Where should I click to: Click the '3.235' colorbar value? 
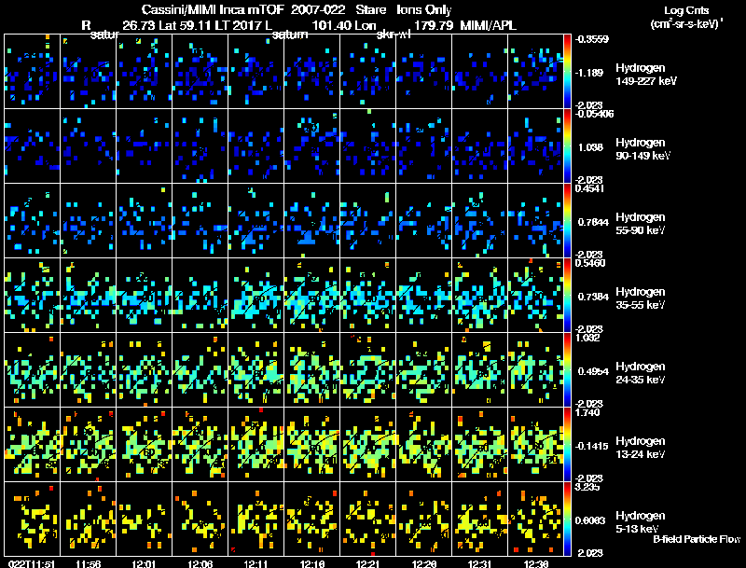(x=587, y=487)
